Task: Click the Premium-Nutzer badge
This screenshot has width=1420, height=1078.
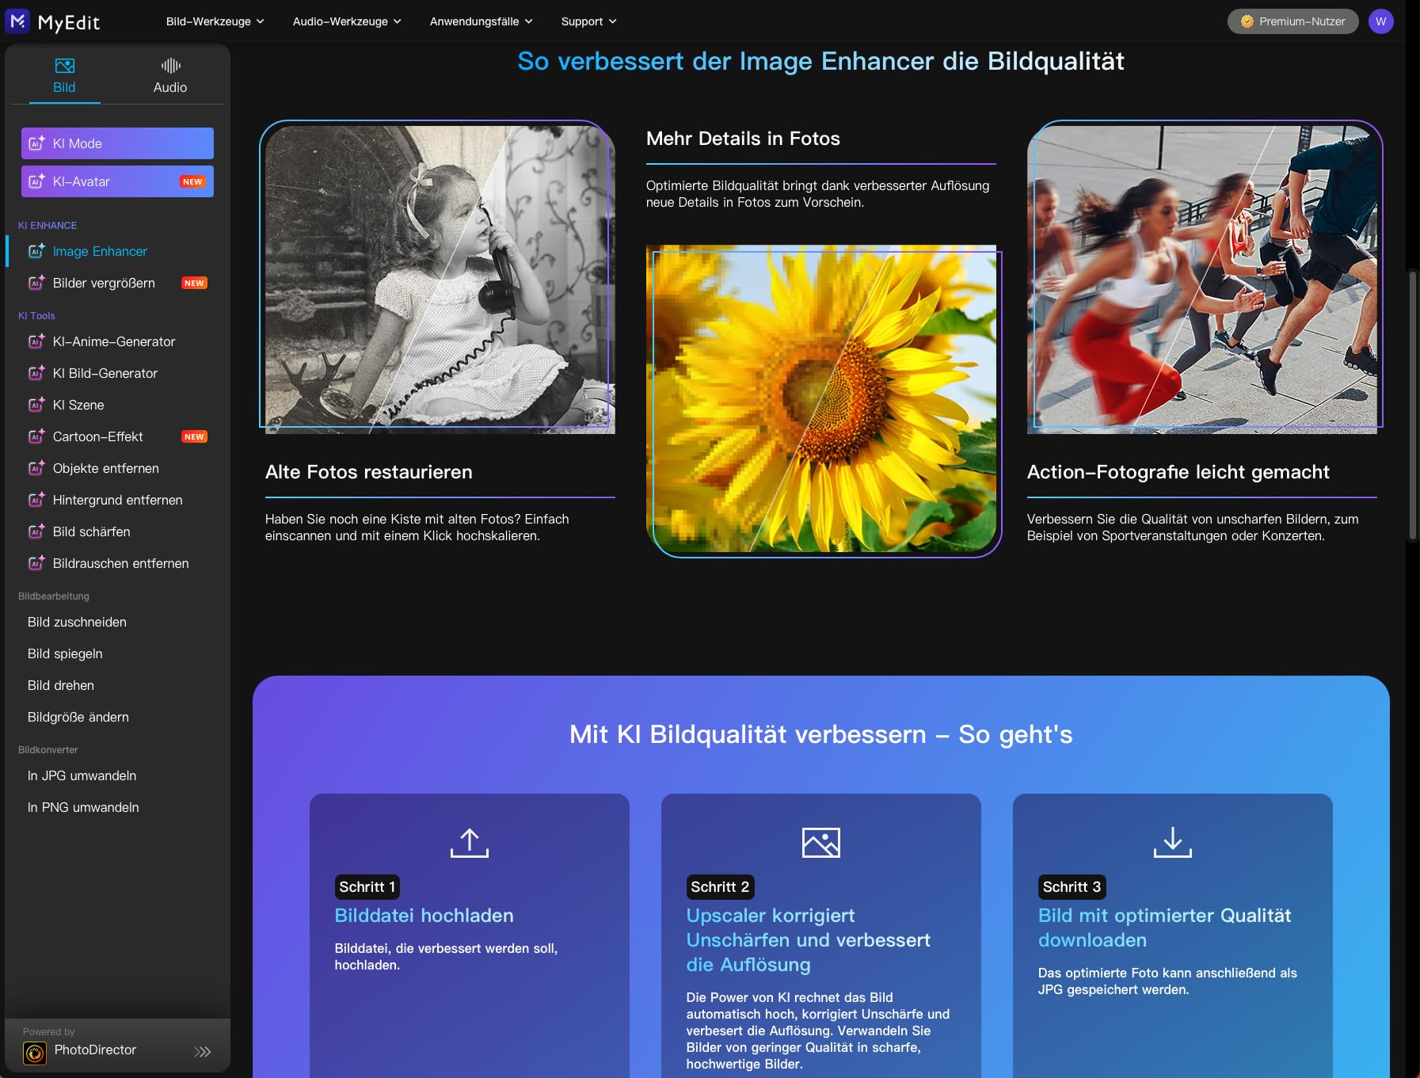Action: [1292, 21]
